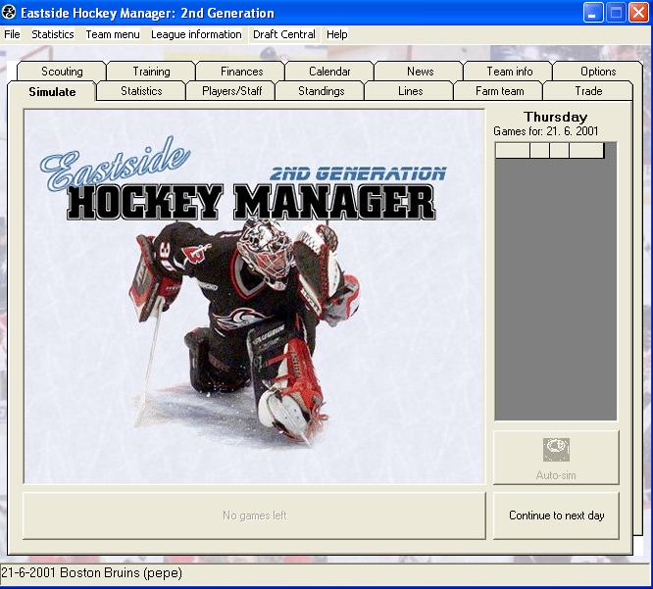Click the status bar text 21-6-2001 Boston Bruins (pepe)

(x=91, y=573)
